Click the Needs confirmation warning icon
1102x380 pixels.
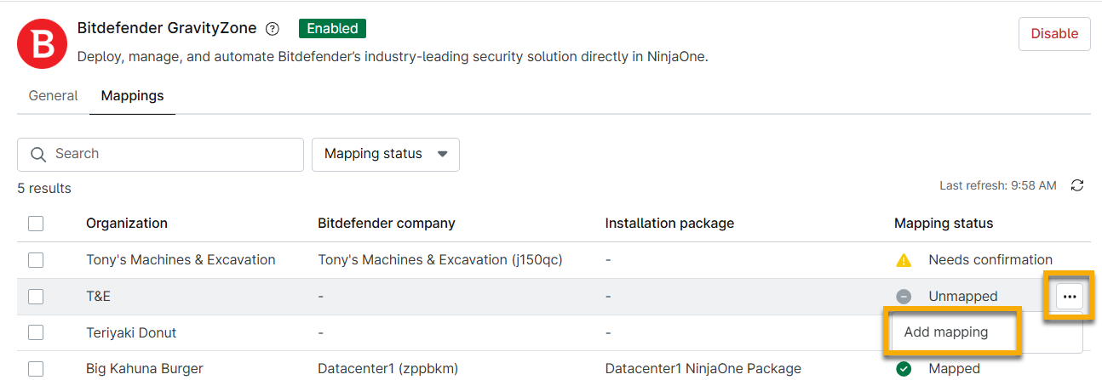(904, 260)
